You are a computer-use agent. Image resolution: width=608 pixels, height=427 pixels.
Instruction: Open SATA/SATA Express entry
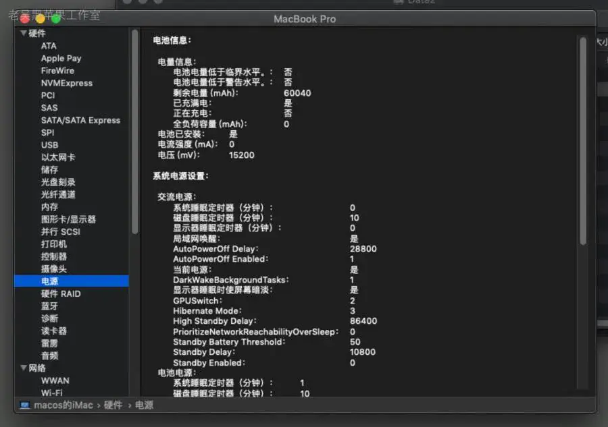click(x=80, y=120)
